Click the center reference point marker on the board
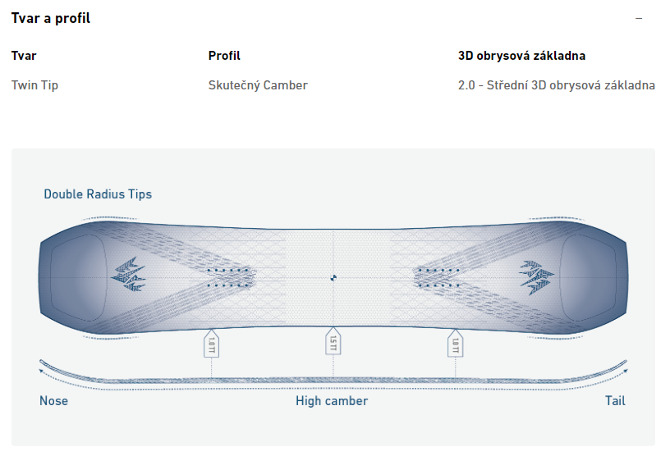Screen dimensions: 670x456 coord(333,278)
